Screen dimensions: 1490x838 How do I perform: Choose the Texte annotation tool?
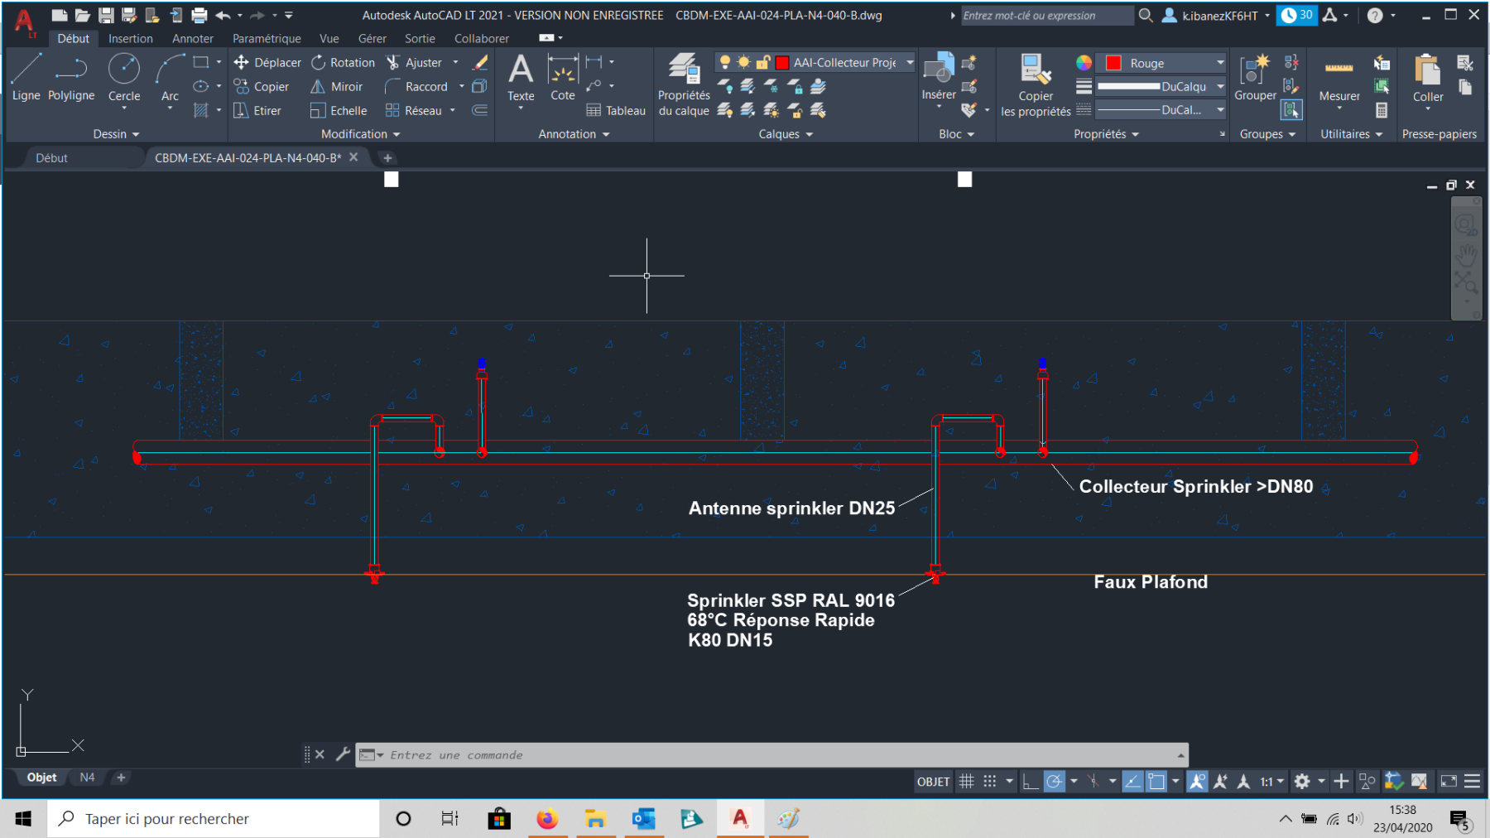521,79
